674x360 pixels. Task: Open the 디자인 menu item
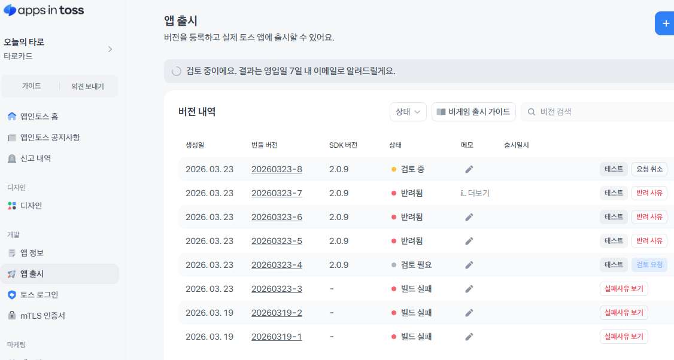point(31,206)
